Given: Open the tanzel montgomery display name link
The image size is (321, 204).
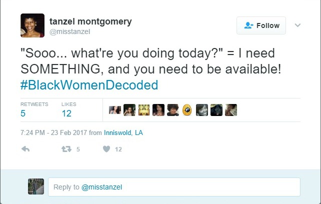Looking at the screenshot, I should click(91, 21).
